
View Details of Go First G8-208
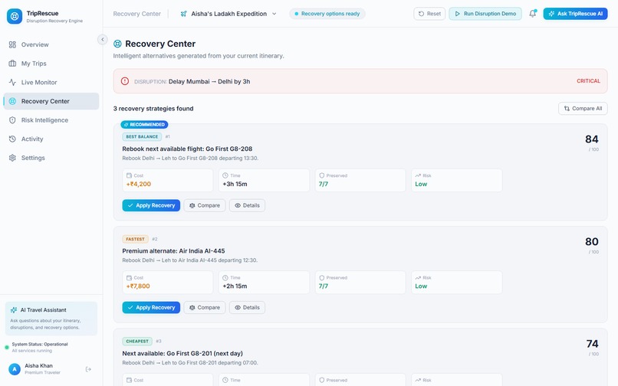[247, 205]
